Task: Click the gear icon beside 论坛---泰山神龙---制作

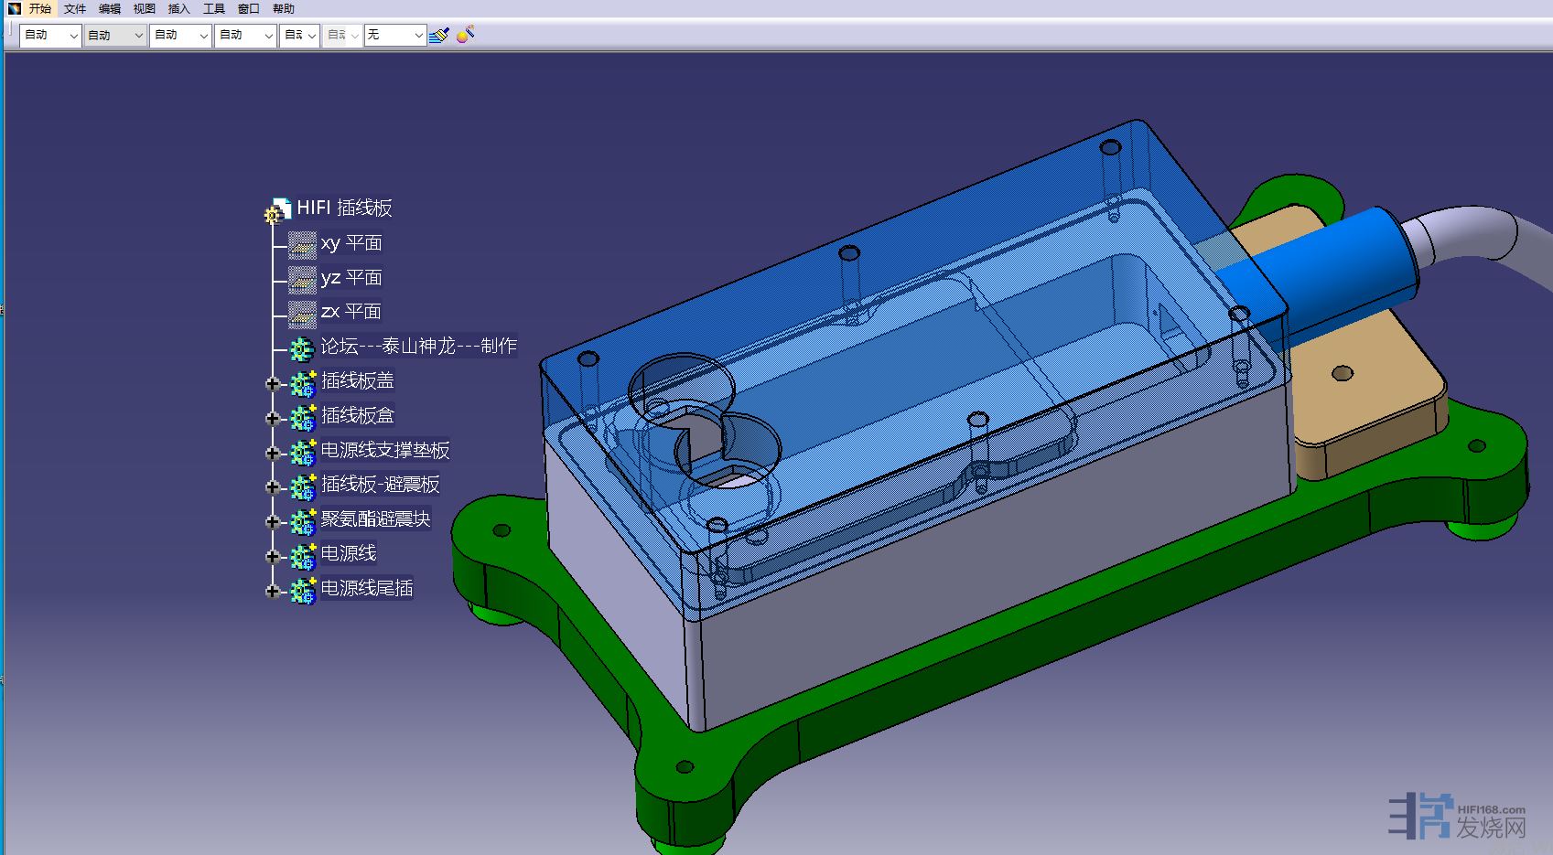Action: pos(301,348)
